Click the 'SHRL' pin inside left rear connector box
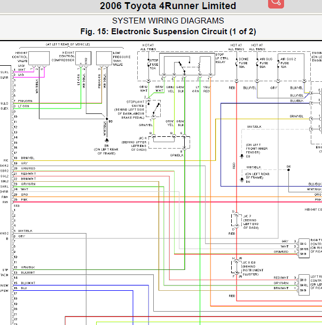 pos(304,285)
